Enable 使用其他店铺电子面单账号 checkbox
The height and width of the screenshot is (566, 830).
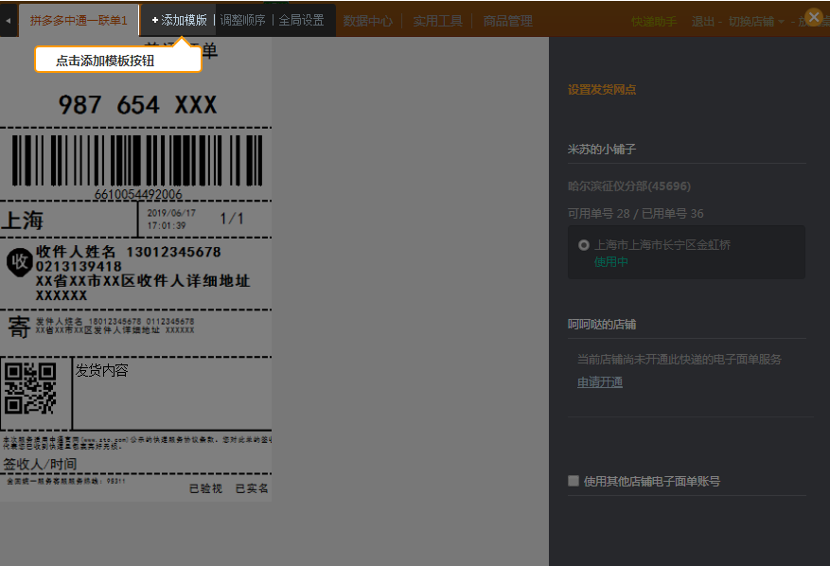click(x=574, y=481)
